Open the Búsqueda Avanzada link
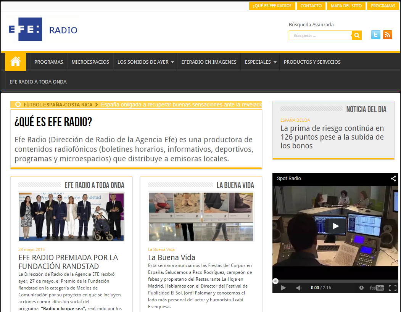 (311, 24)
